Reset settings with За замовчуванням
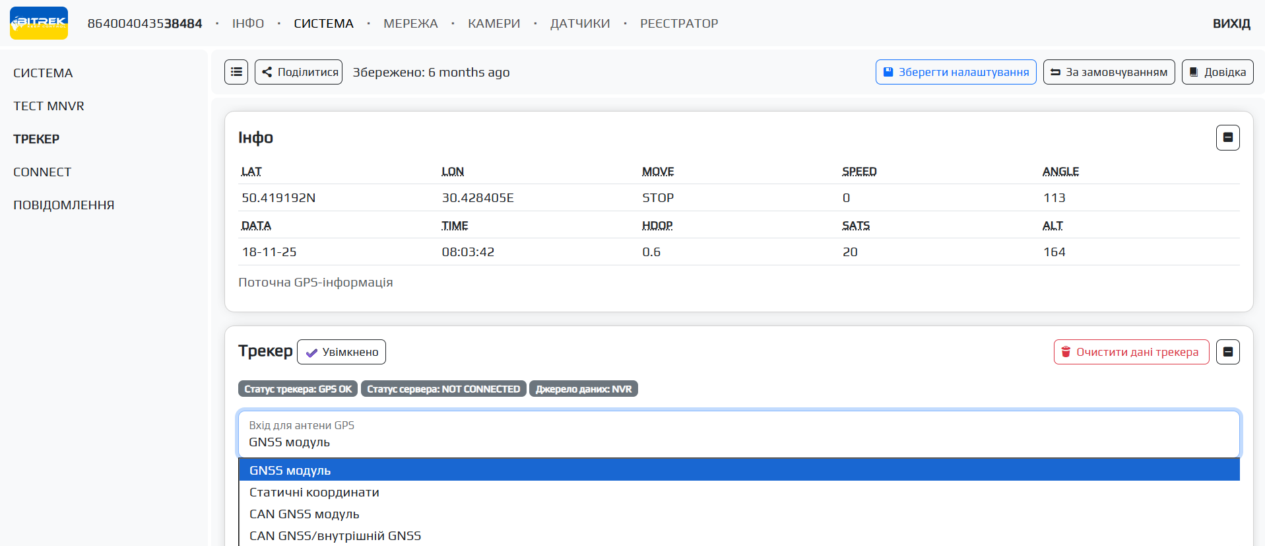Image resolution: width=1265 pixels, height=546 pixels. (x=1109, y=72)
